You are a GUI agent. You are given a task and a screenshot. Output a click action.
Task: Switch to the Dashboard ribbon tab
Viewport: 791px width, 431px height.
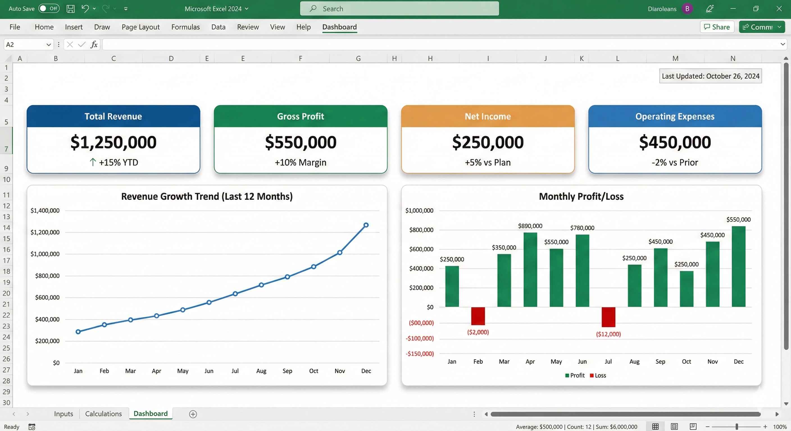click(339, 27)
